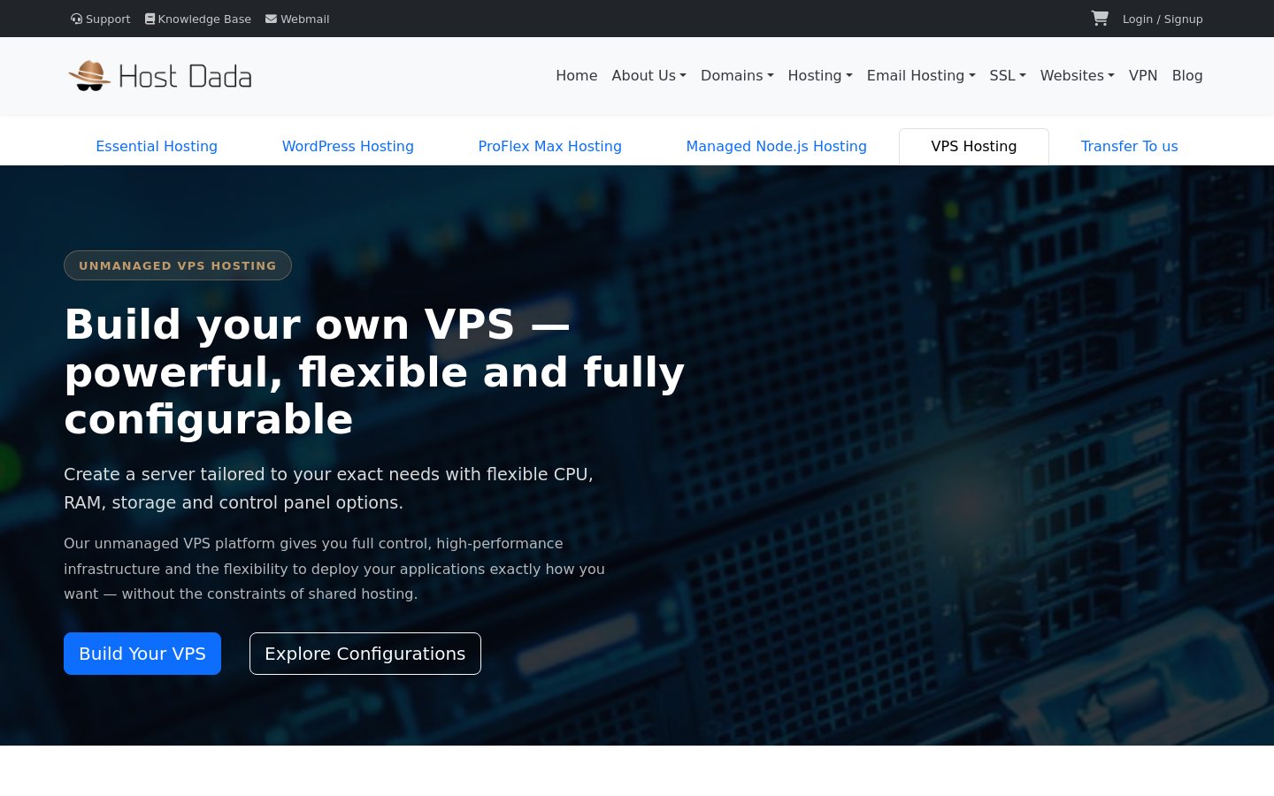The width and height of the screenshot is (1274, 796).
Task: Click the Webmail link with its envelope icon
Action: (x=297, y=19)
